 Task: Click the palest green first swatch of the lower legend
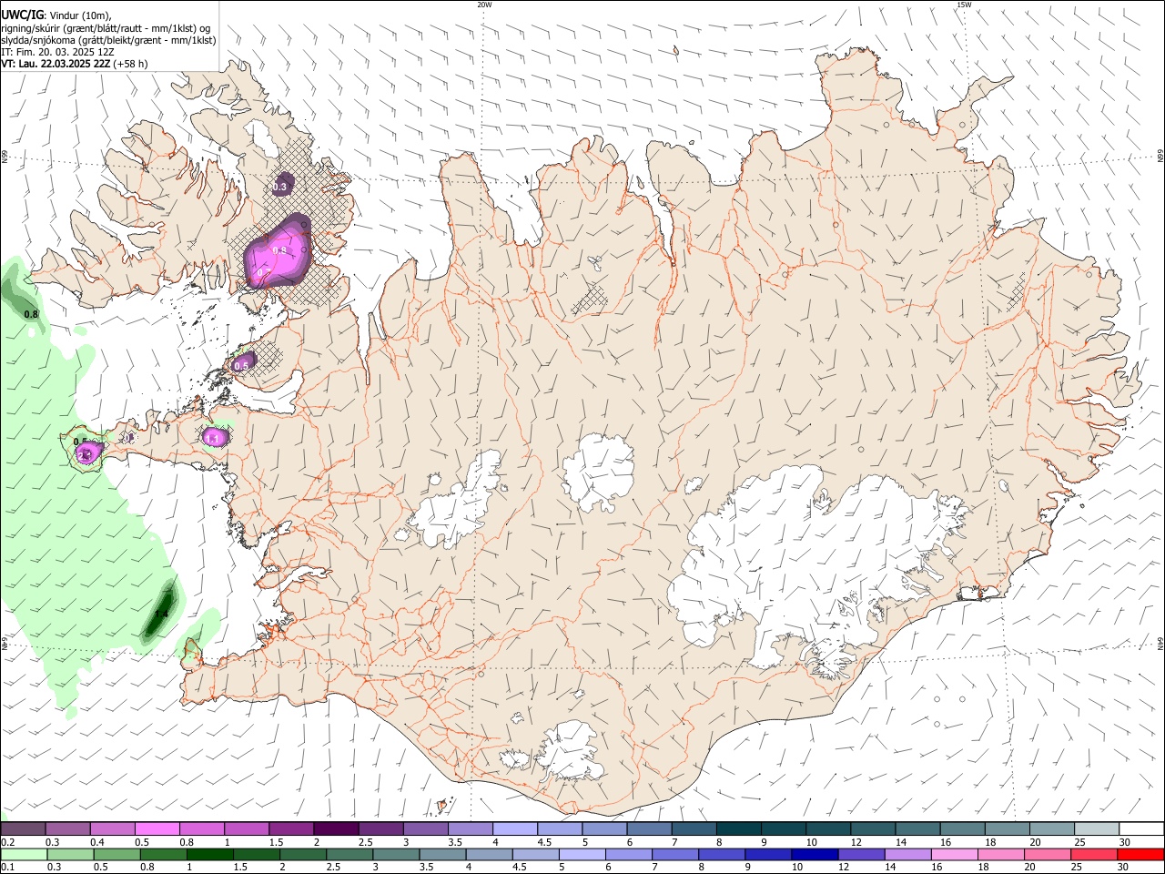click(x=24, y=855)
